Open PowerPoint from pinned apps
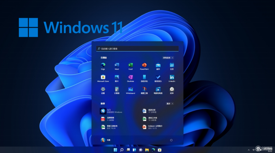Image resolution: width=275 pixels, height=153 pixels. click(144, 65)
